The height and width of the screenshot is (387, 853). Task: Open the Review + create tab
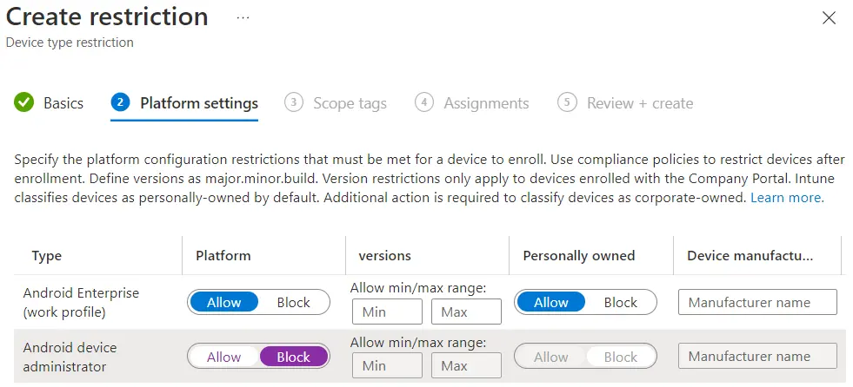click(x=640, y=103)
